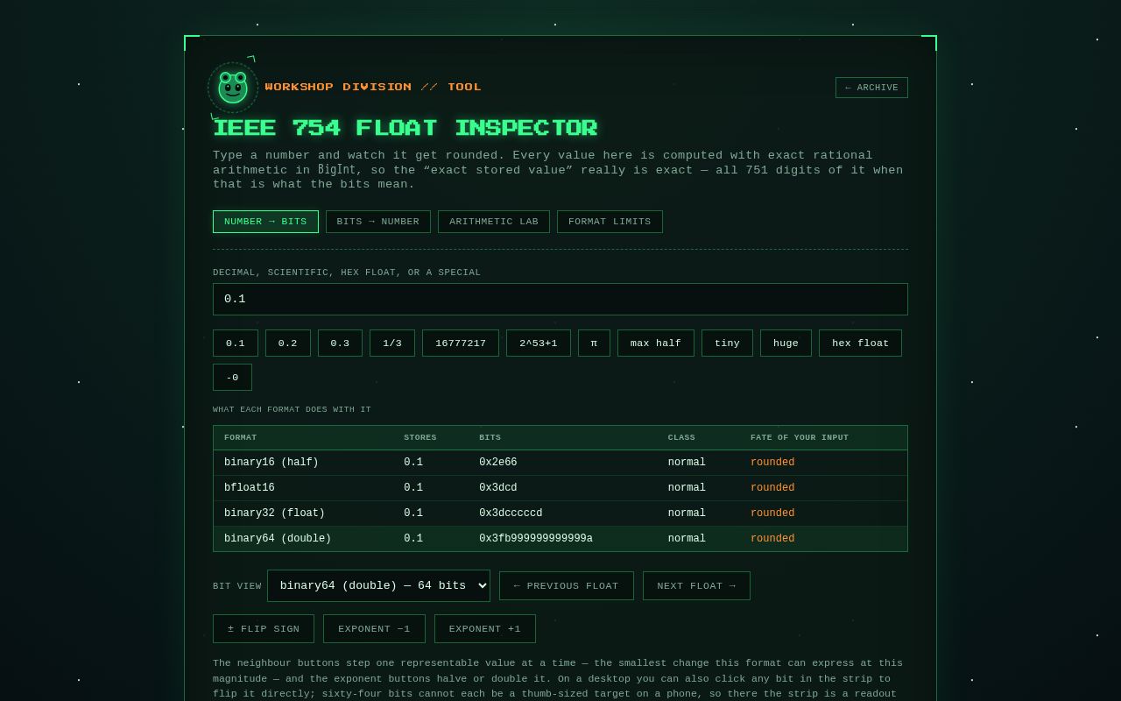Click bits value 0x3fb999999999999a
Screen dimensions: 1121x701
(536, 539)
